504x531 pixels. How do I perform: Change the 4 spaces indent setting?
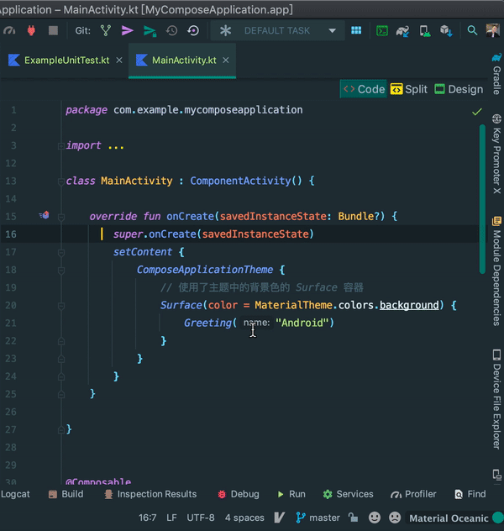click(244, 518)
